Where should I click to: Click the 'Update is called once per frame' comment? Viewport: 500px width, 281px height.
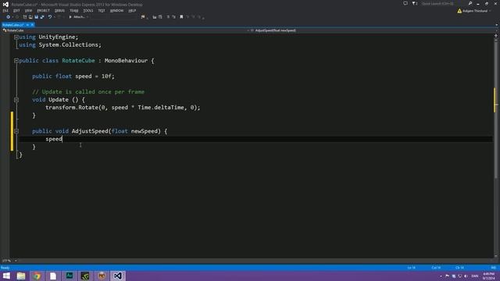[88, 92]
